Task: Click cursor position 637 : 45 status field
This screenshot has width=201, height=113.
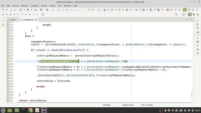Action: click(147, 105)
